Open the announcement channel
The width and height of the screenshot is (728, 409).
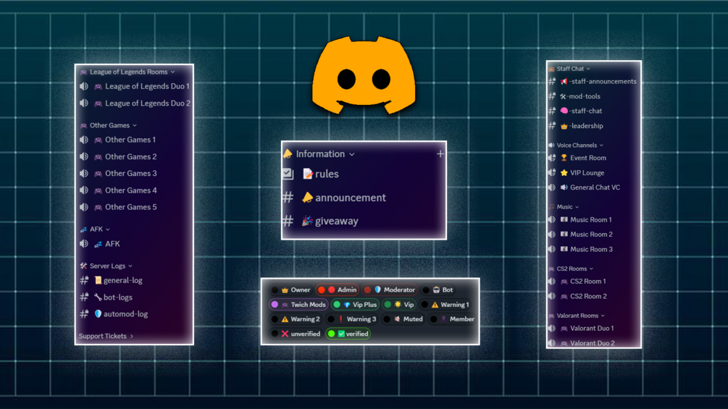point(335,198)
